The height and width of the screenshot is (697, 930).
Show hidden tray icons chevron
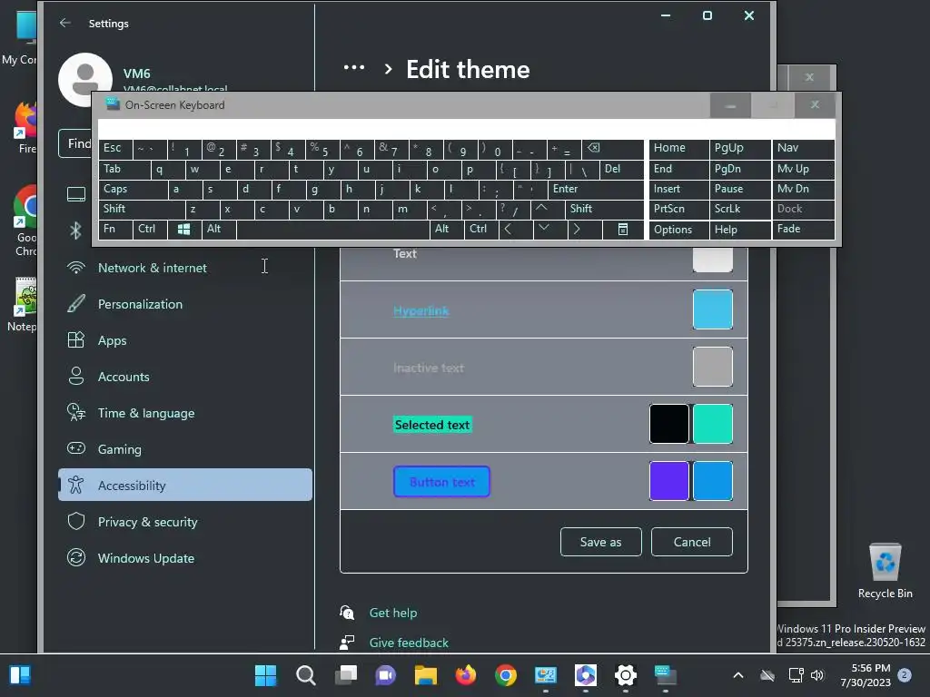(x=737, y=675)
